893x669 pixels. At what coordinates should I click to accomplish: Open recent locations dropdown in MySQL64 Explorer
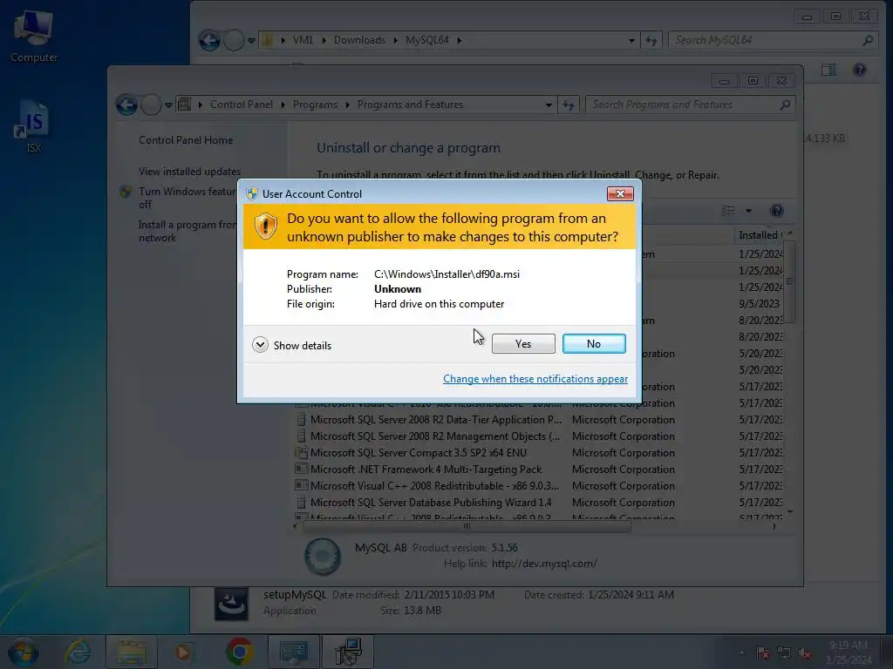[x=251, y=41]
